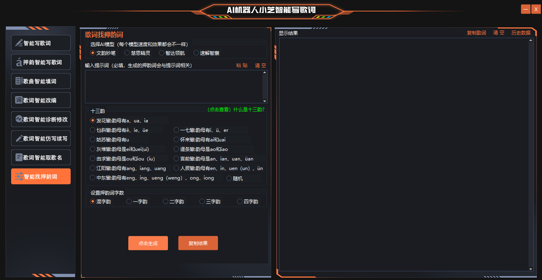Image resolution: width=542 pixels, height=280 pixels.
Task: Click the 歌词智能取歌名 sidebar icon
Action: click(x=19, y=157)
